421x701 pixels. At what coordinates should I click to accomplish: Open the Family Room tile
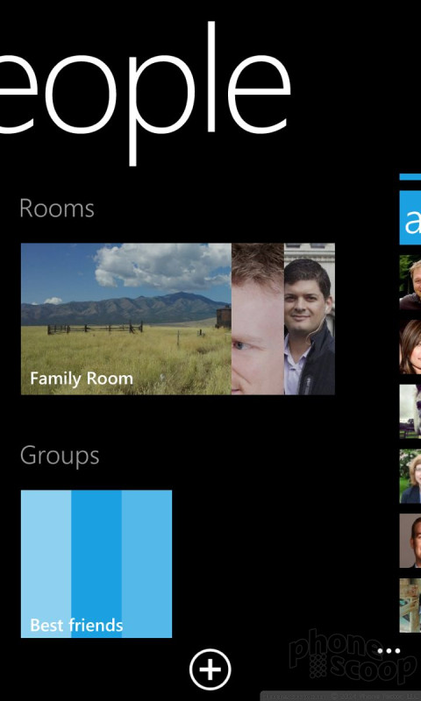coord(178,319)
